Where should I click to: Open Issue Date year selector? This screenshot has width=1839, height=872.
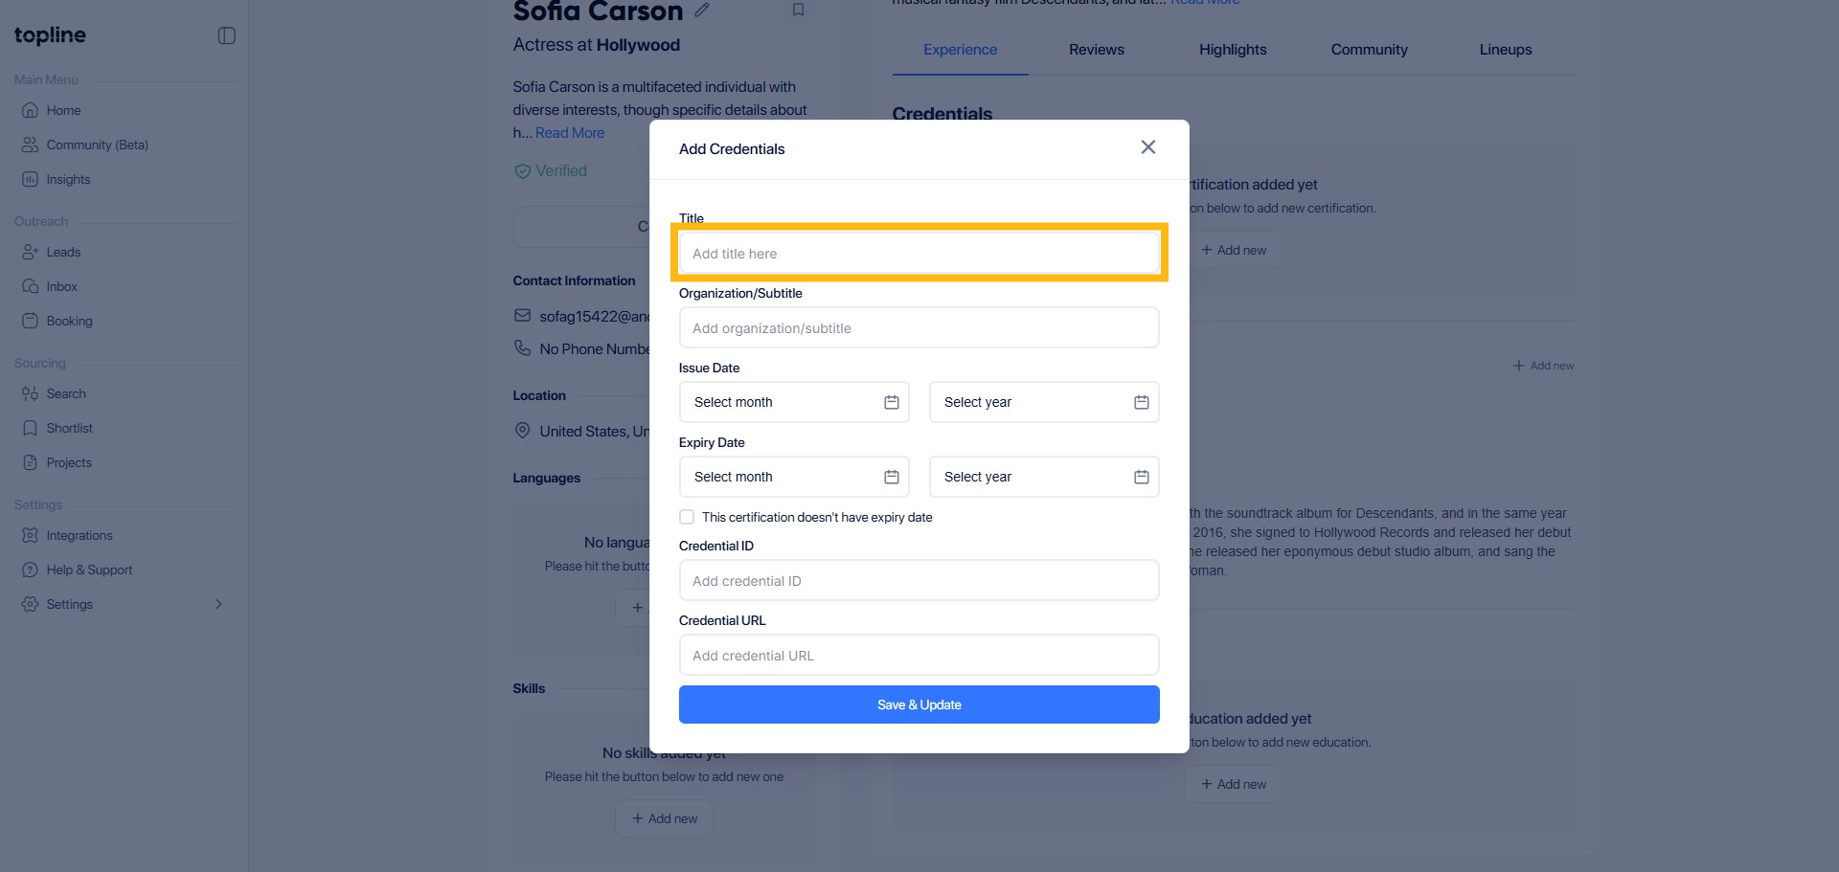[x=1044, y=402]
